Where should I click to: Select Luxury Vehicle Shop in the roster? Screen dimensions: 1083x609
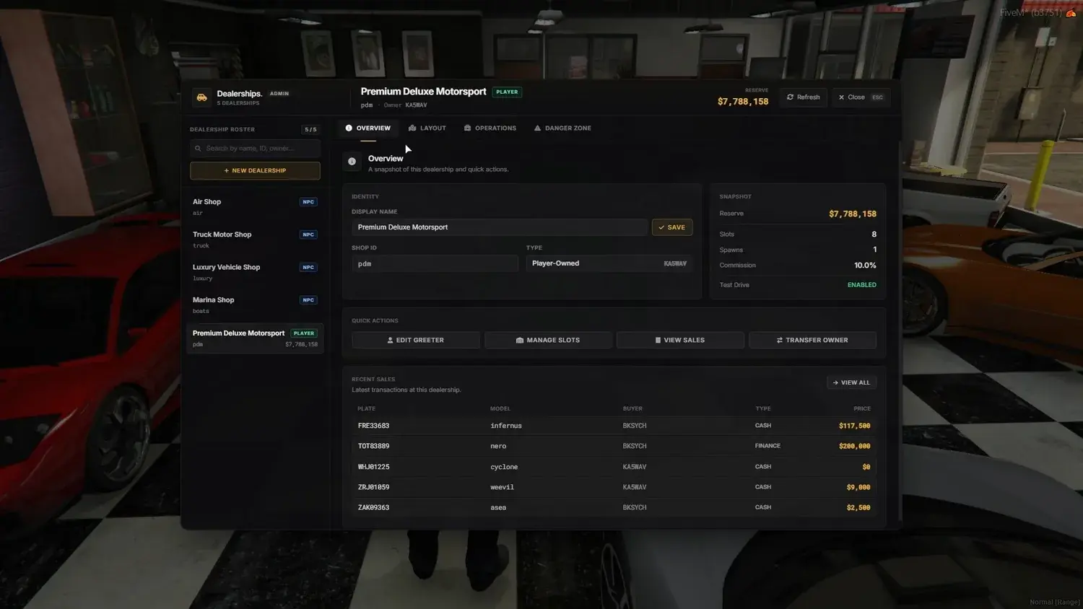pyautogui.click(x=255, y=272)
